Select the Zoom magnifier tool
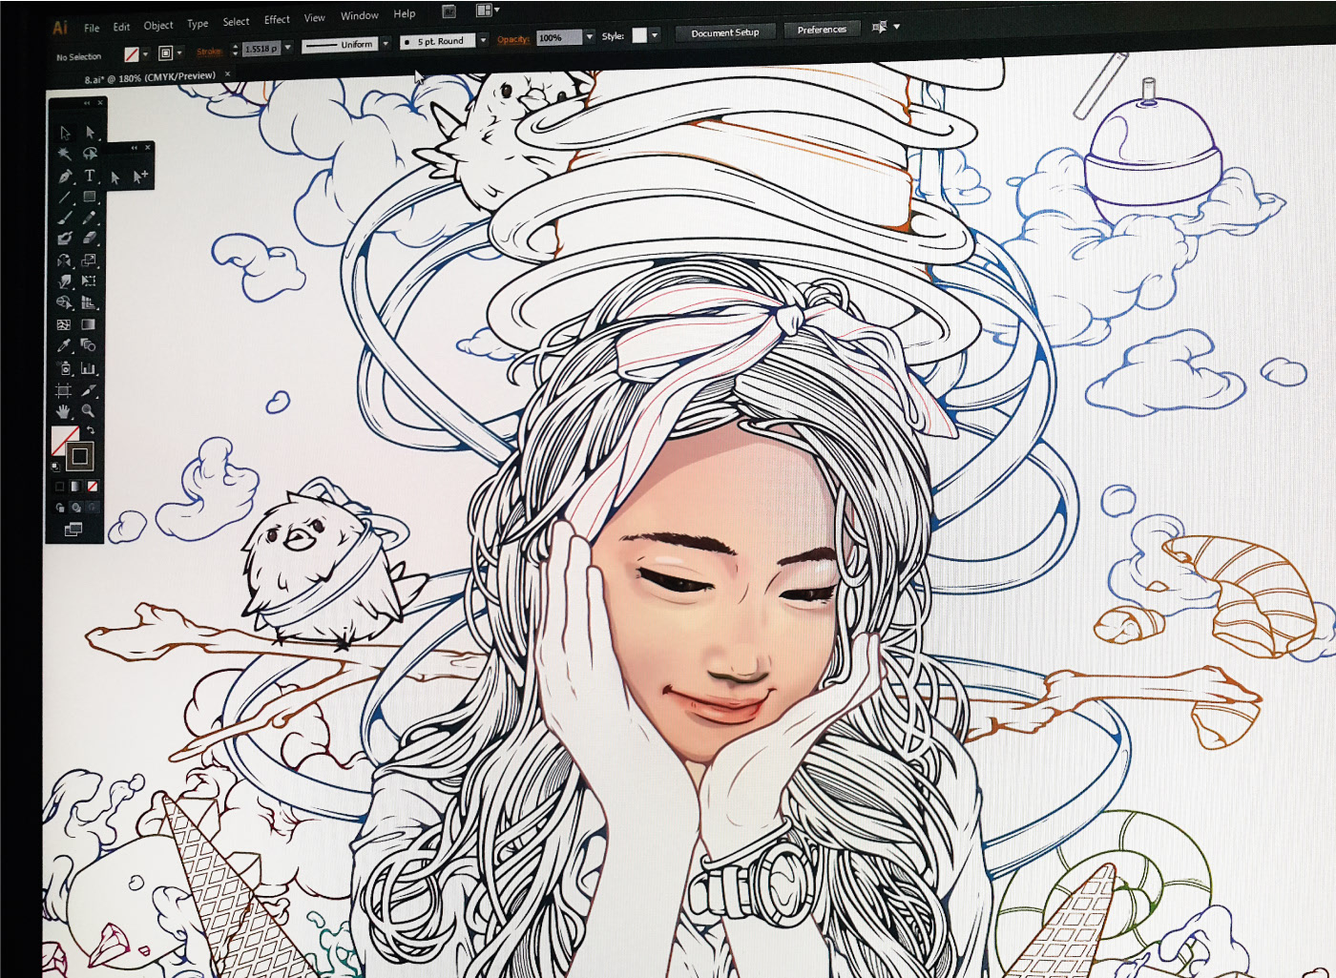This screenshot has width=1336, height=978. coord(88,411)
